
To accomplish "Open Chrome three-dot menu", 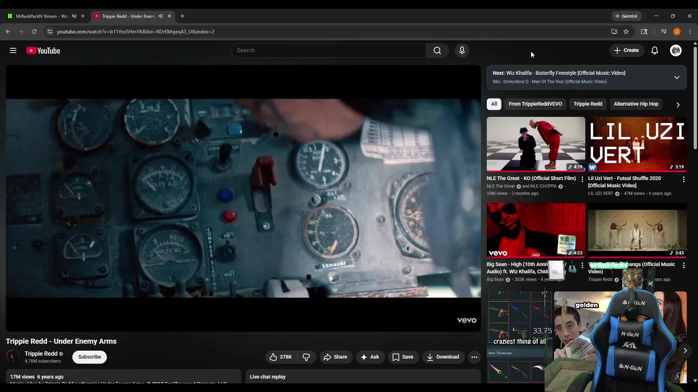I will pyautogui.click(x=690, y=32).
